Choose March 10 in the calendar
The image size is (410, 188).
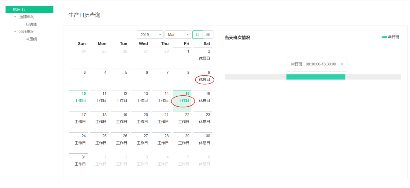pyautogui.click(x=78, y=100)
